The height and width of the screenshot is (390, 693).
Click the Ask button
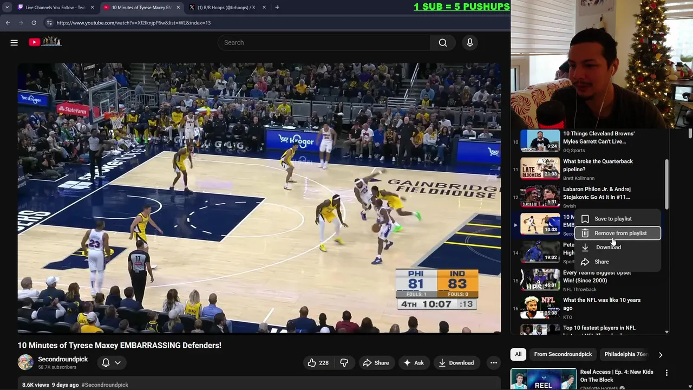[x=413, y=363]
